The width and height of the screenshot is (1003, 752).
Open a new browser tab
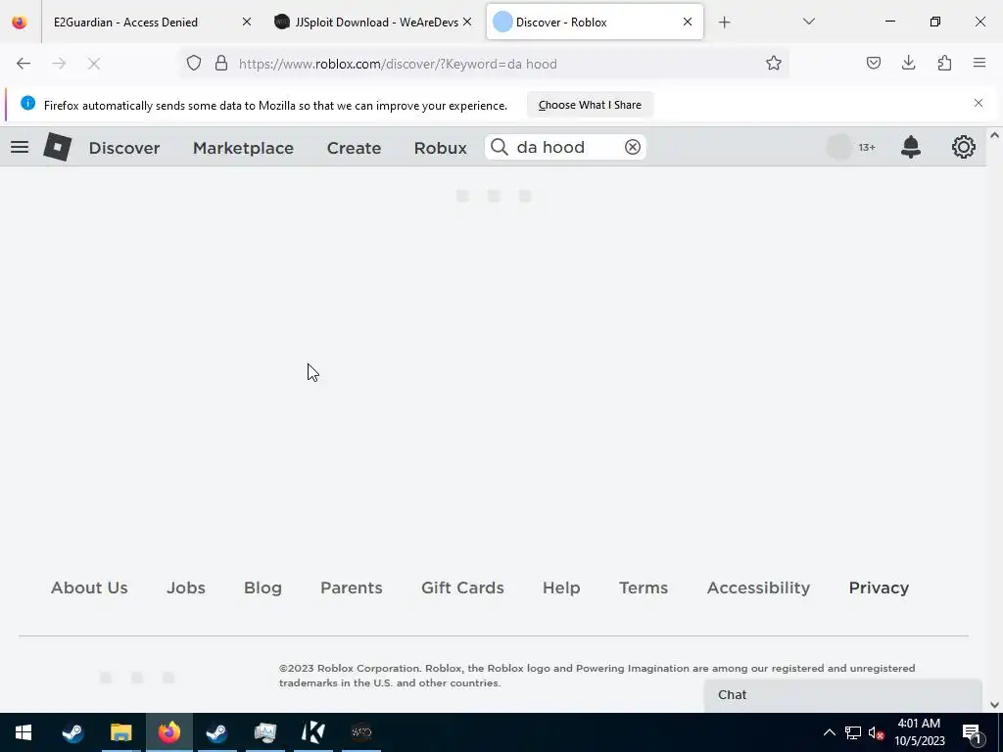(724, 23)
